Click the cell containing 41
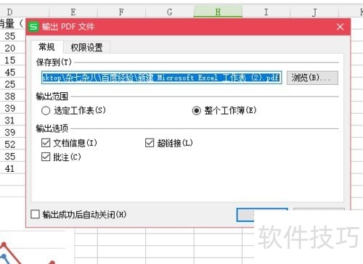Screen dimensions: 363x264 (x=12, y=168)
